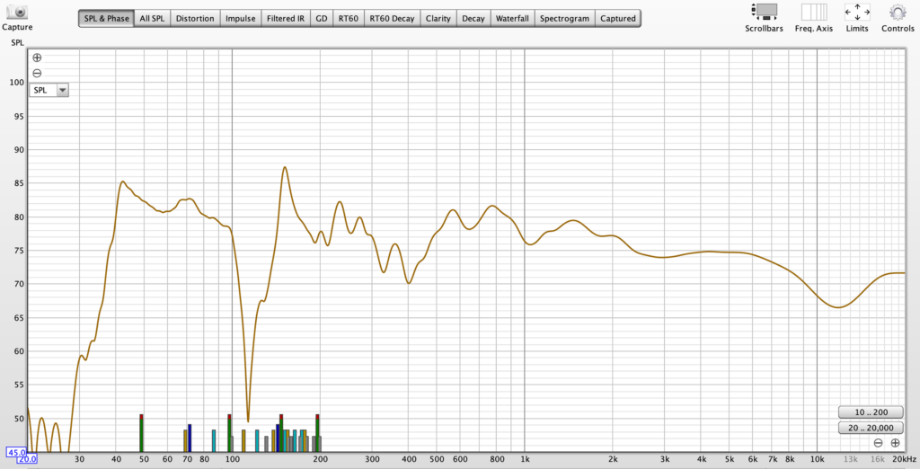Image resolution: width=920 pixels, height=469 pixels.
Task: Open the Controls gear icon
Action: 897,12
